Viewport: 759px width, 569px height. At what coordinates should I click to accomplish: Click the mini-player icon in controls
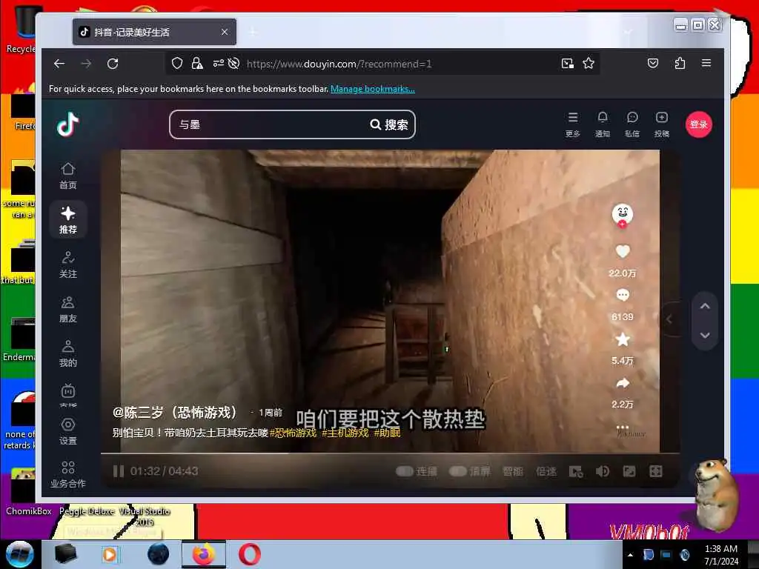pos(576,471)
